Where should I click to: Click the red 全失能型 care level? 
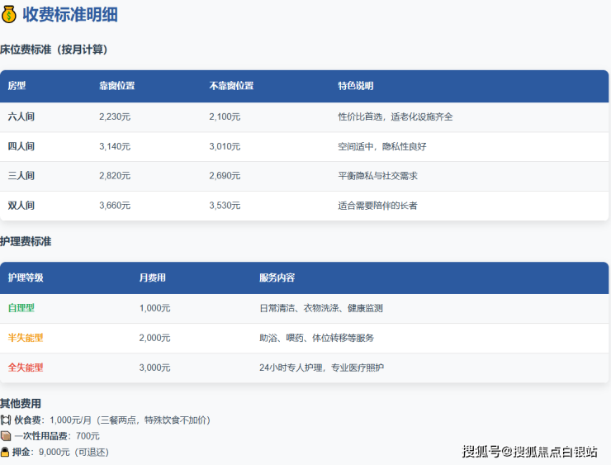click(26, 368)
